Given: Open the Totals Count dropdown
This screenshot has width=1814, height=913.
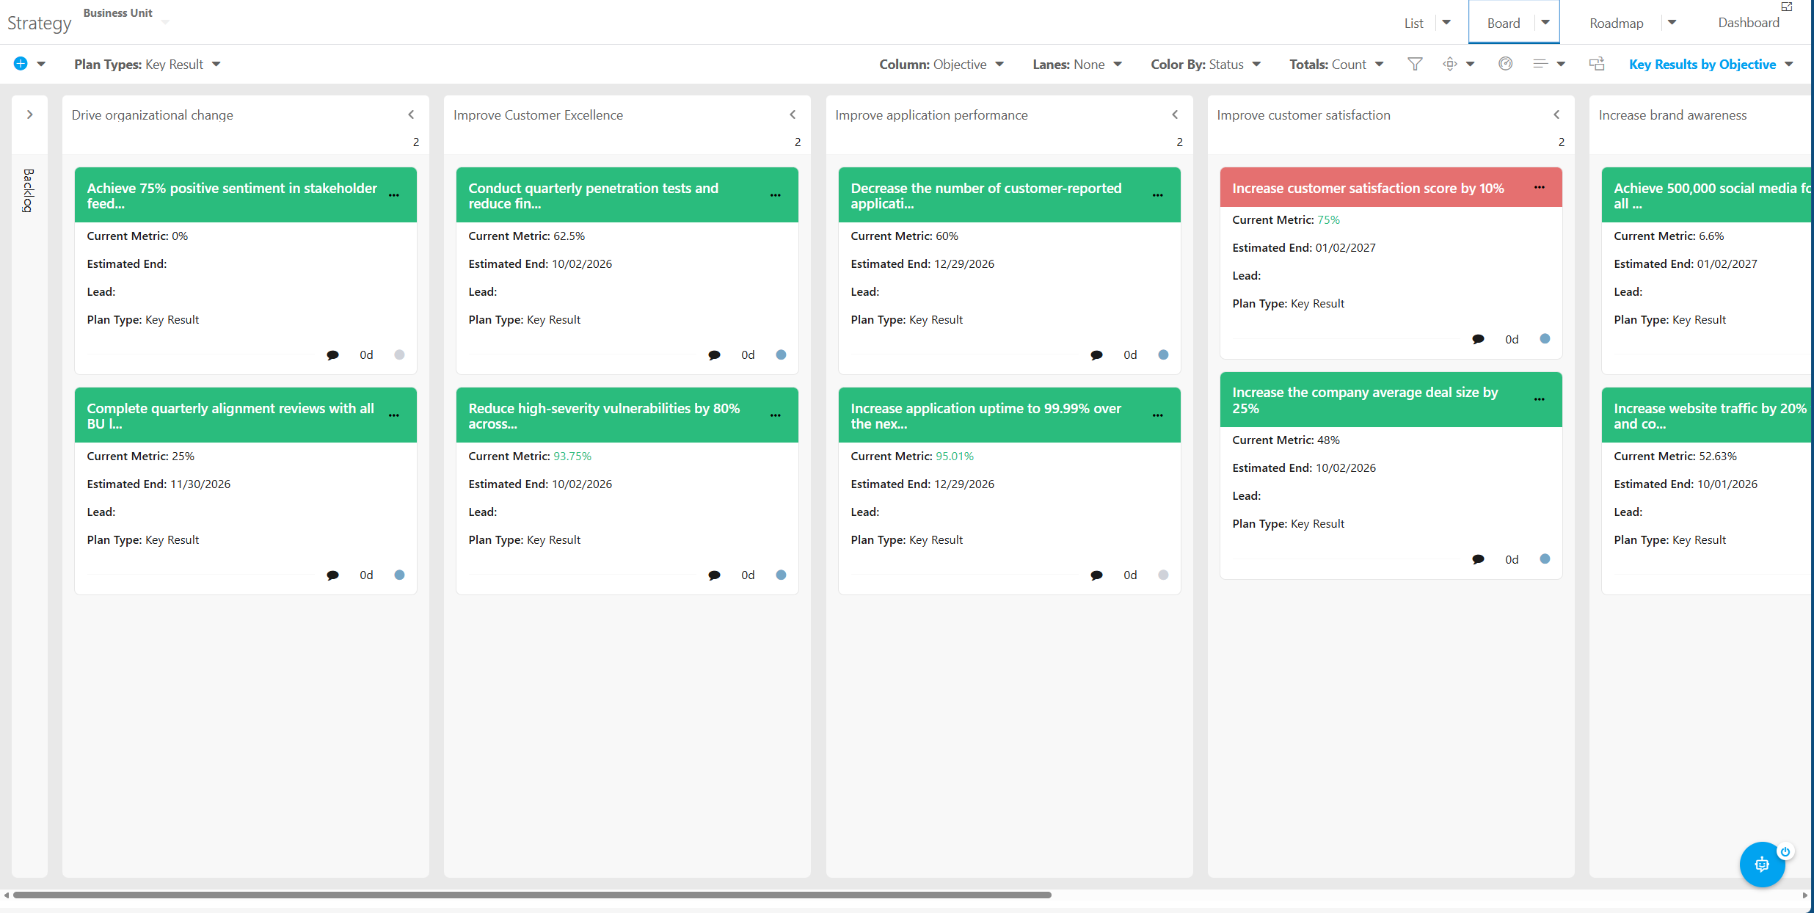Looking at the screenshot, I should [x=1336, y=65].
